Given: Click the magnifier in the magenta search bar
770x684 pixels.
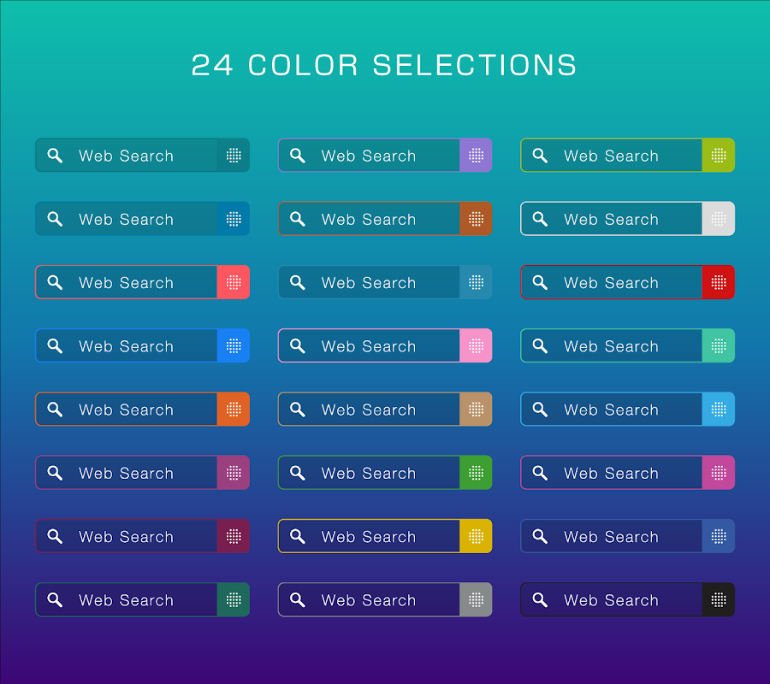Looking at the screenshot, I should tap(540, 473).
